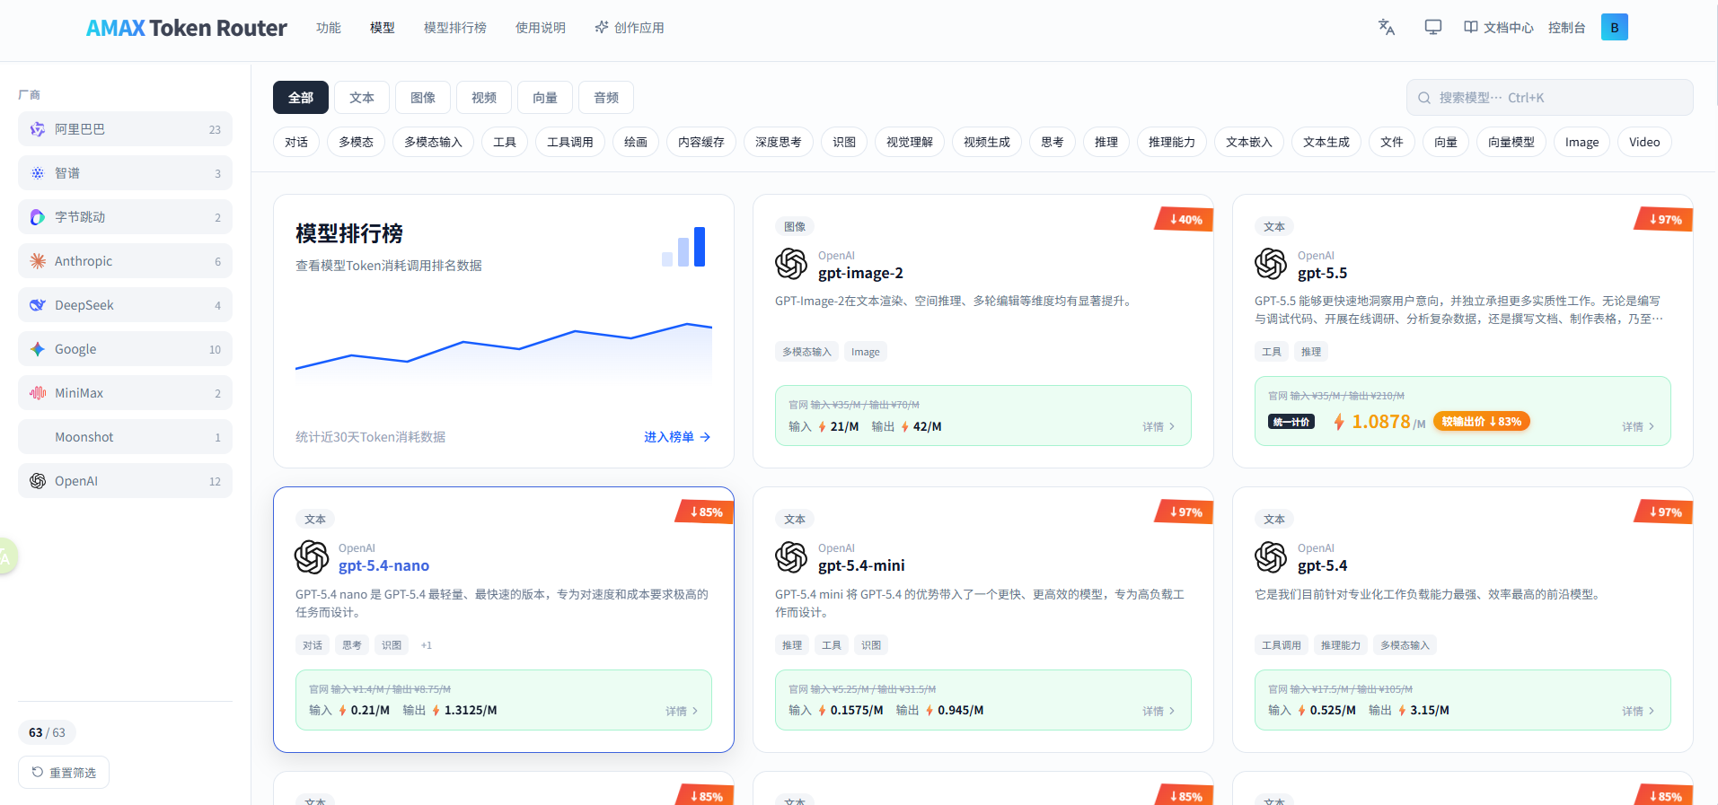
Task: Click the language translate icon
Action: [x=1387, y=27]
